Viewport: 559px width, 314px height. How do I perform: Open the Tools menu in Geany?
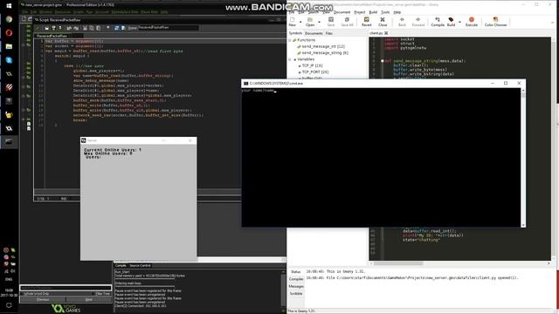click(x=385, y=12)
